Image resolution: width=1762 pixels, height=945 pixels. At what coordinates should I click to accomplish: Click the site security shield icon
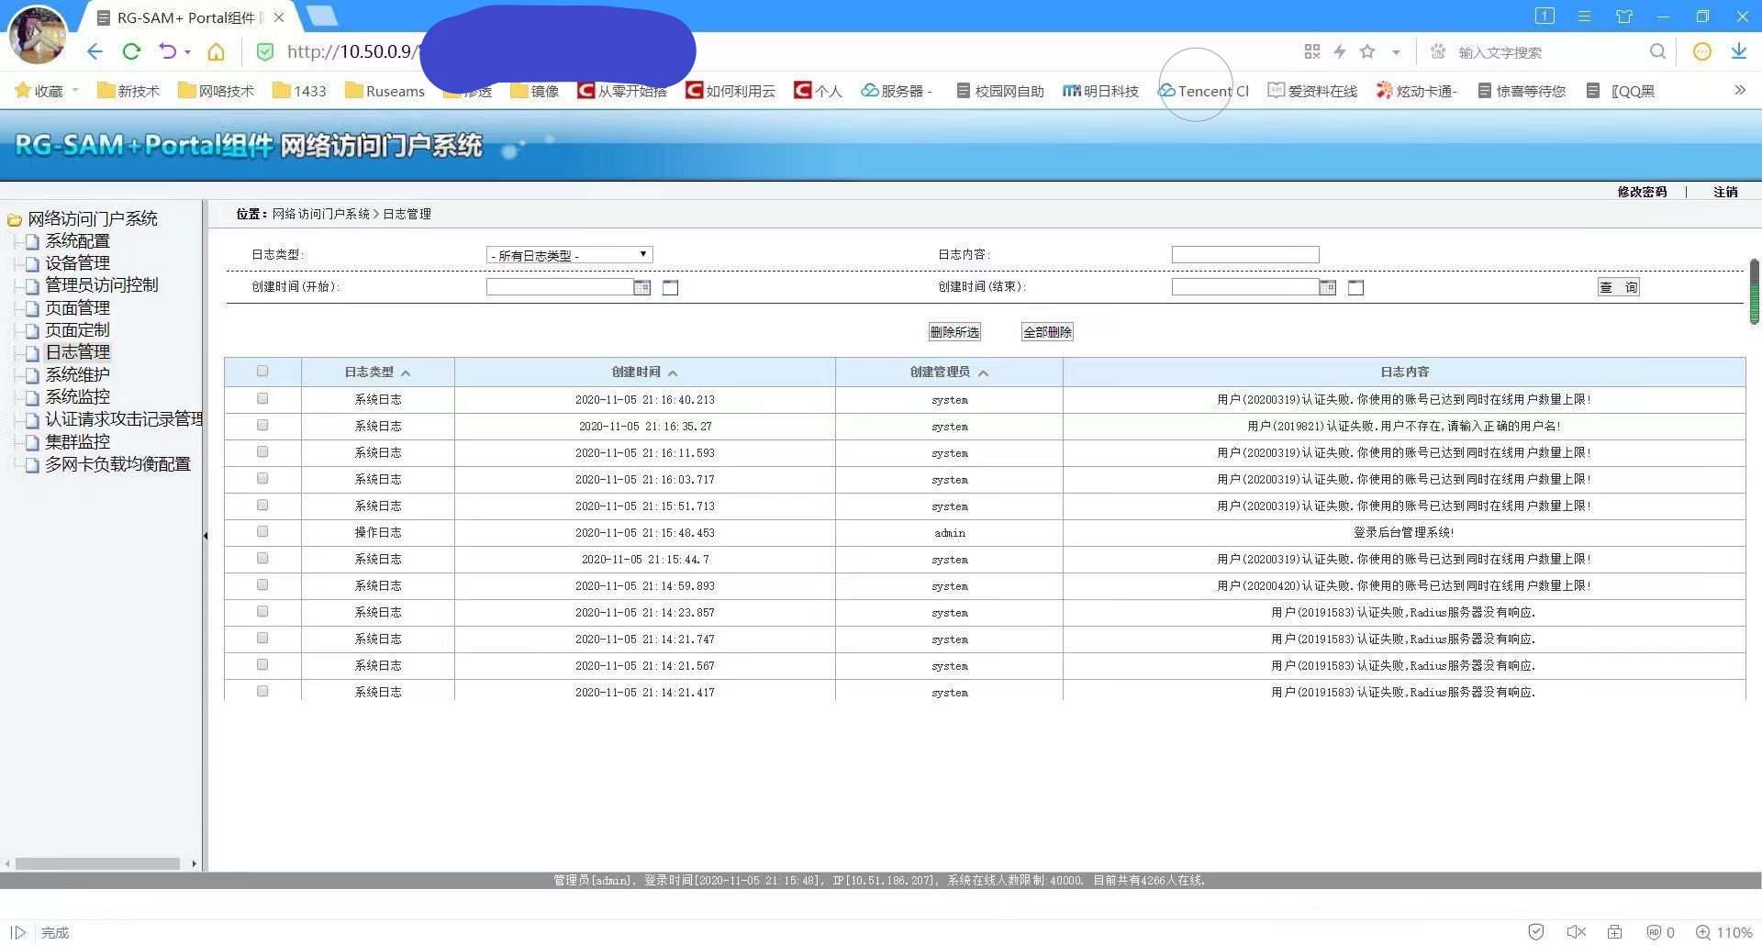(265, 51)
